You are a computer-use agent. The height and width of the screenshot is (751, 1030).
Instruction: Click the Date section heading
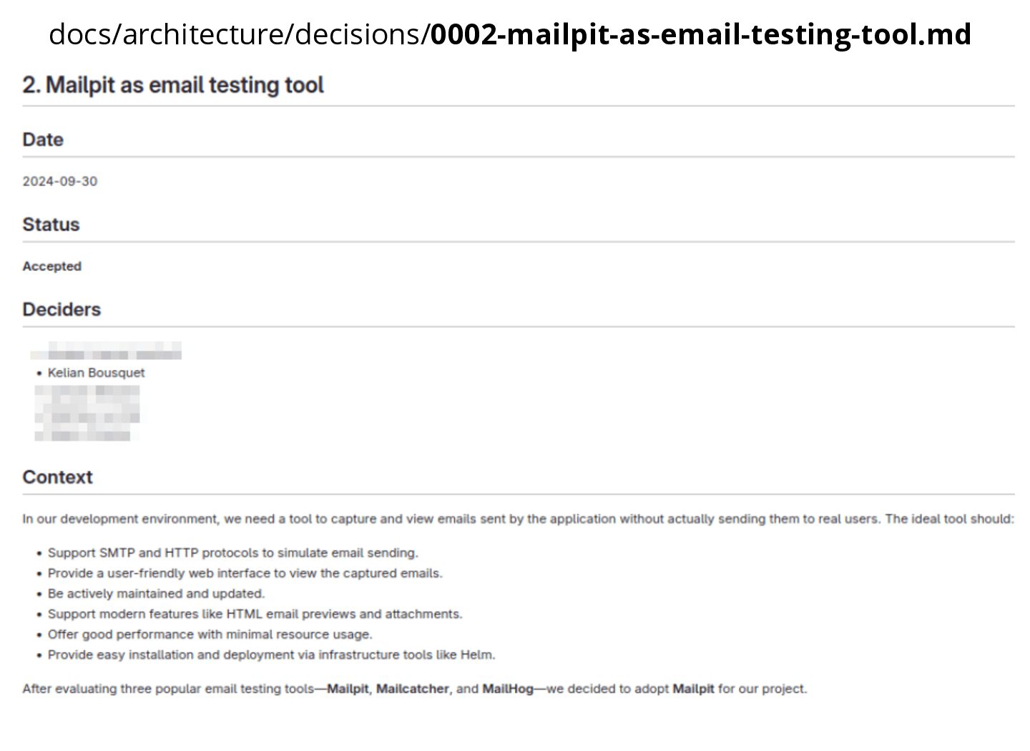tap(43, 139)
